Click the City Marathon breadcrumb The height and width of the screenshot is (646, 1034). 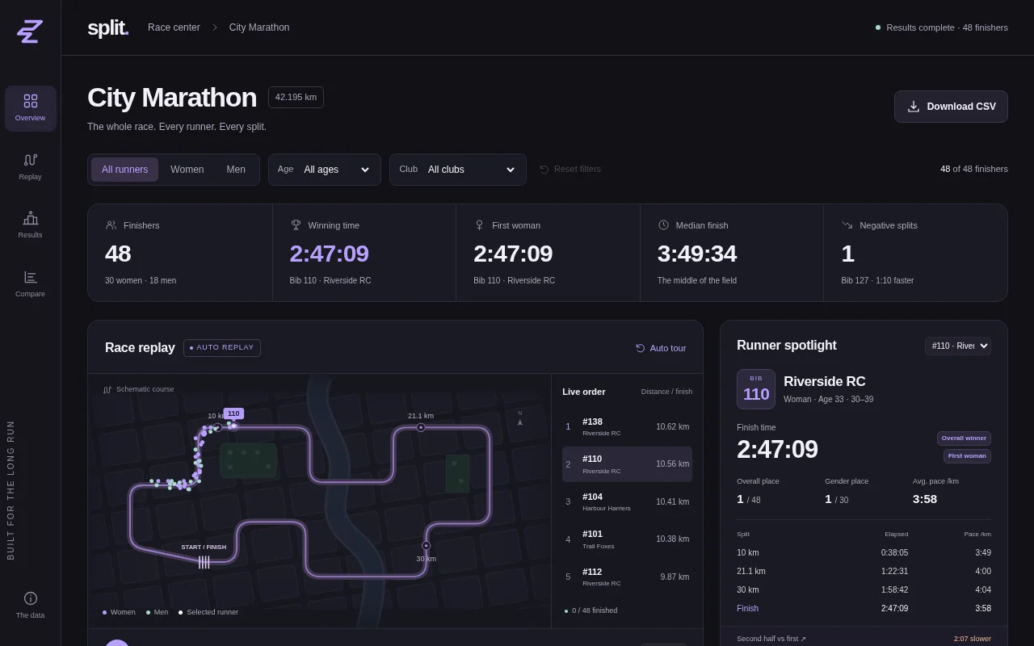tap(259, 27)
